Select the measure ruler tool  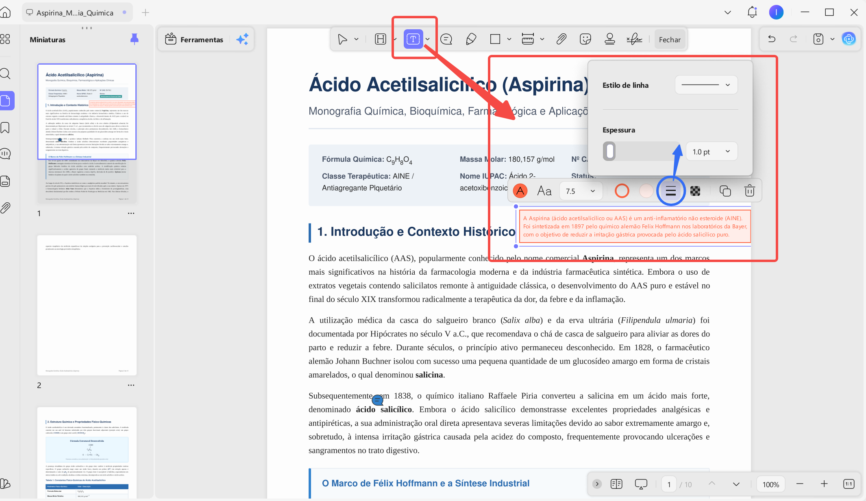click(x=528, y=39)
